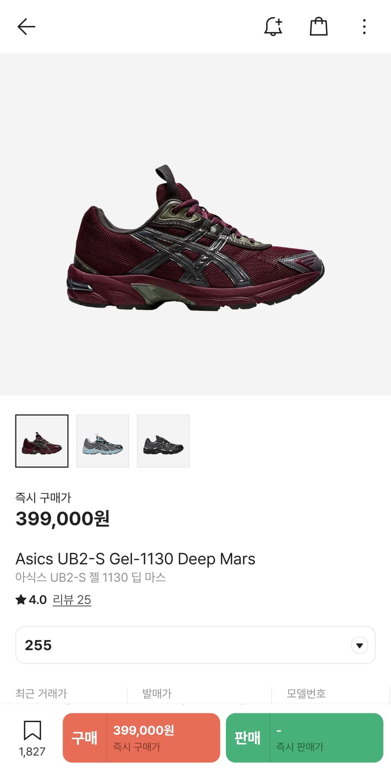Viewport: 391px width, 771px height.
Task: Open the 리뷰 25 reviews link
Action: coord(72,600)
